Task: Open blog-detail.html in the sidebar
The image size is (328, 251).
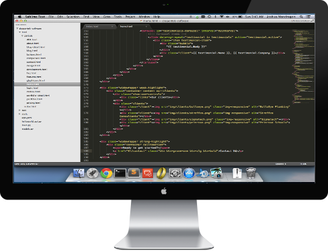Action: [x=35, y=47]
